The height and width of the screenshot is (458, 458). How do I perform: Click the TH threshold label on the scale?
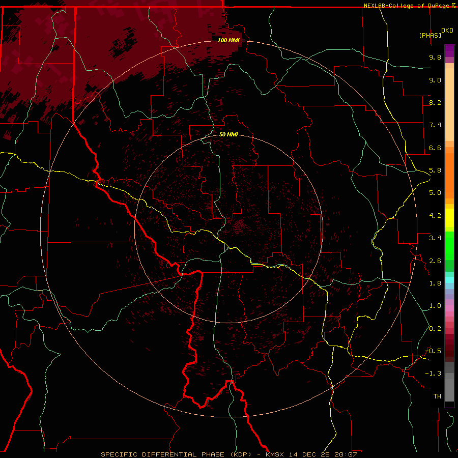point(437,396)
